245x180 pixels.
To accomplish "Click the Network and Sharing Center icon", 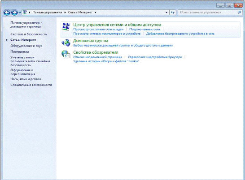I will pos(66,27).
